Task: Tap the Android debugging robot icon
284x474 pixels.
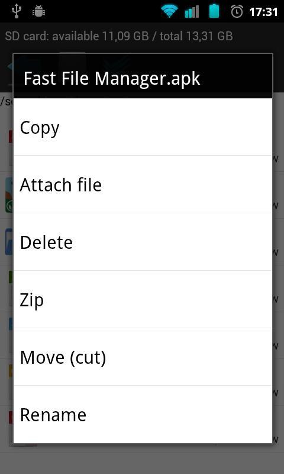Action: click(38, 11)
